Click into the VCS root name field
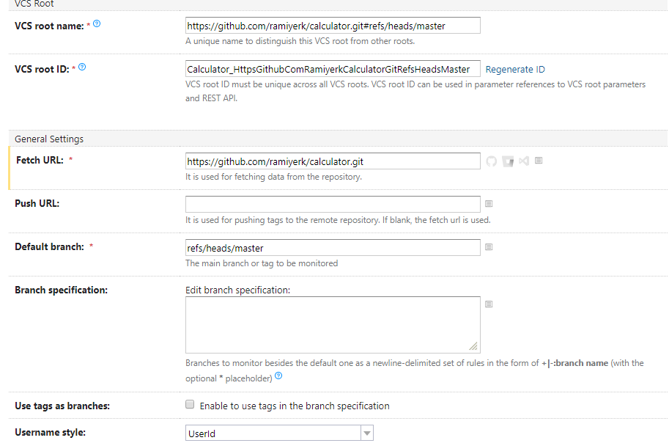 333,26
